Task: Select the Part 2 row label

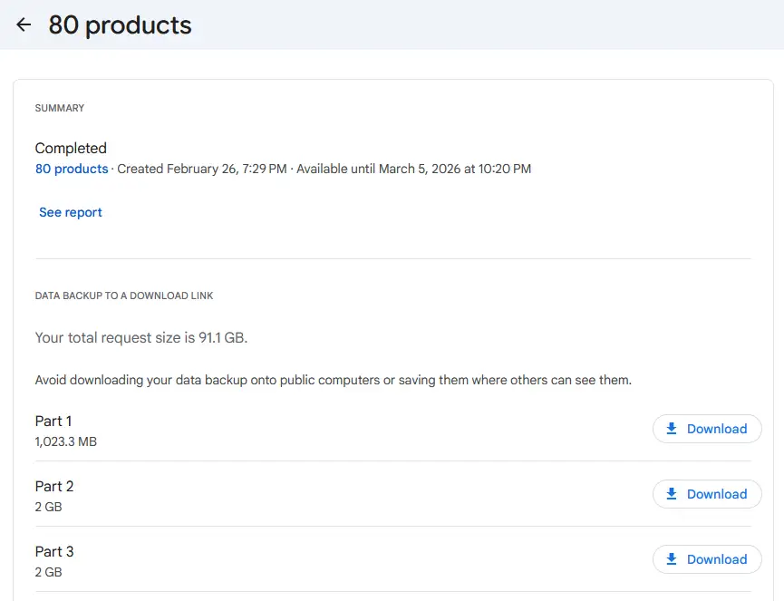Action: point(54,486)
